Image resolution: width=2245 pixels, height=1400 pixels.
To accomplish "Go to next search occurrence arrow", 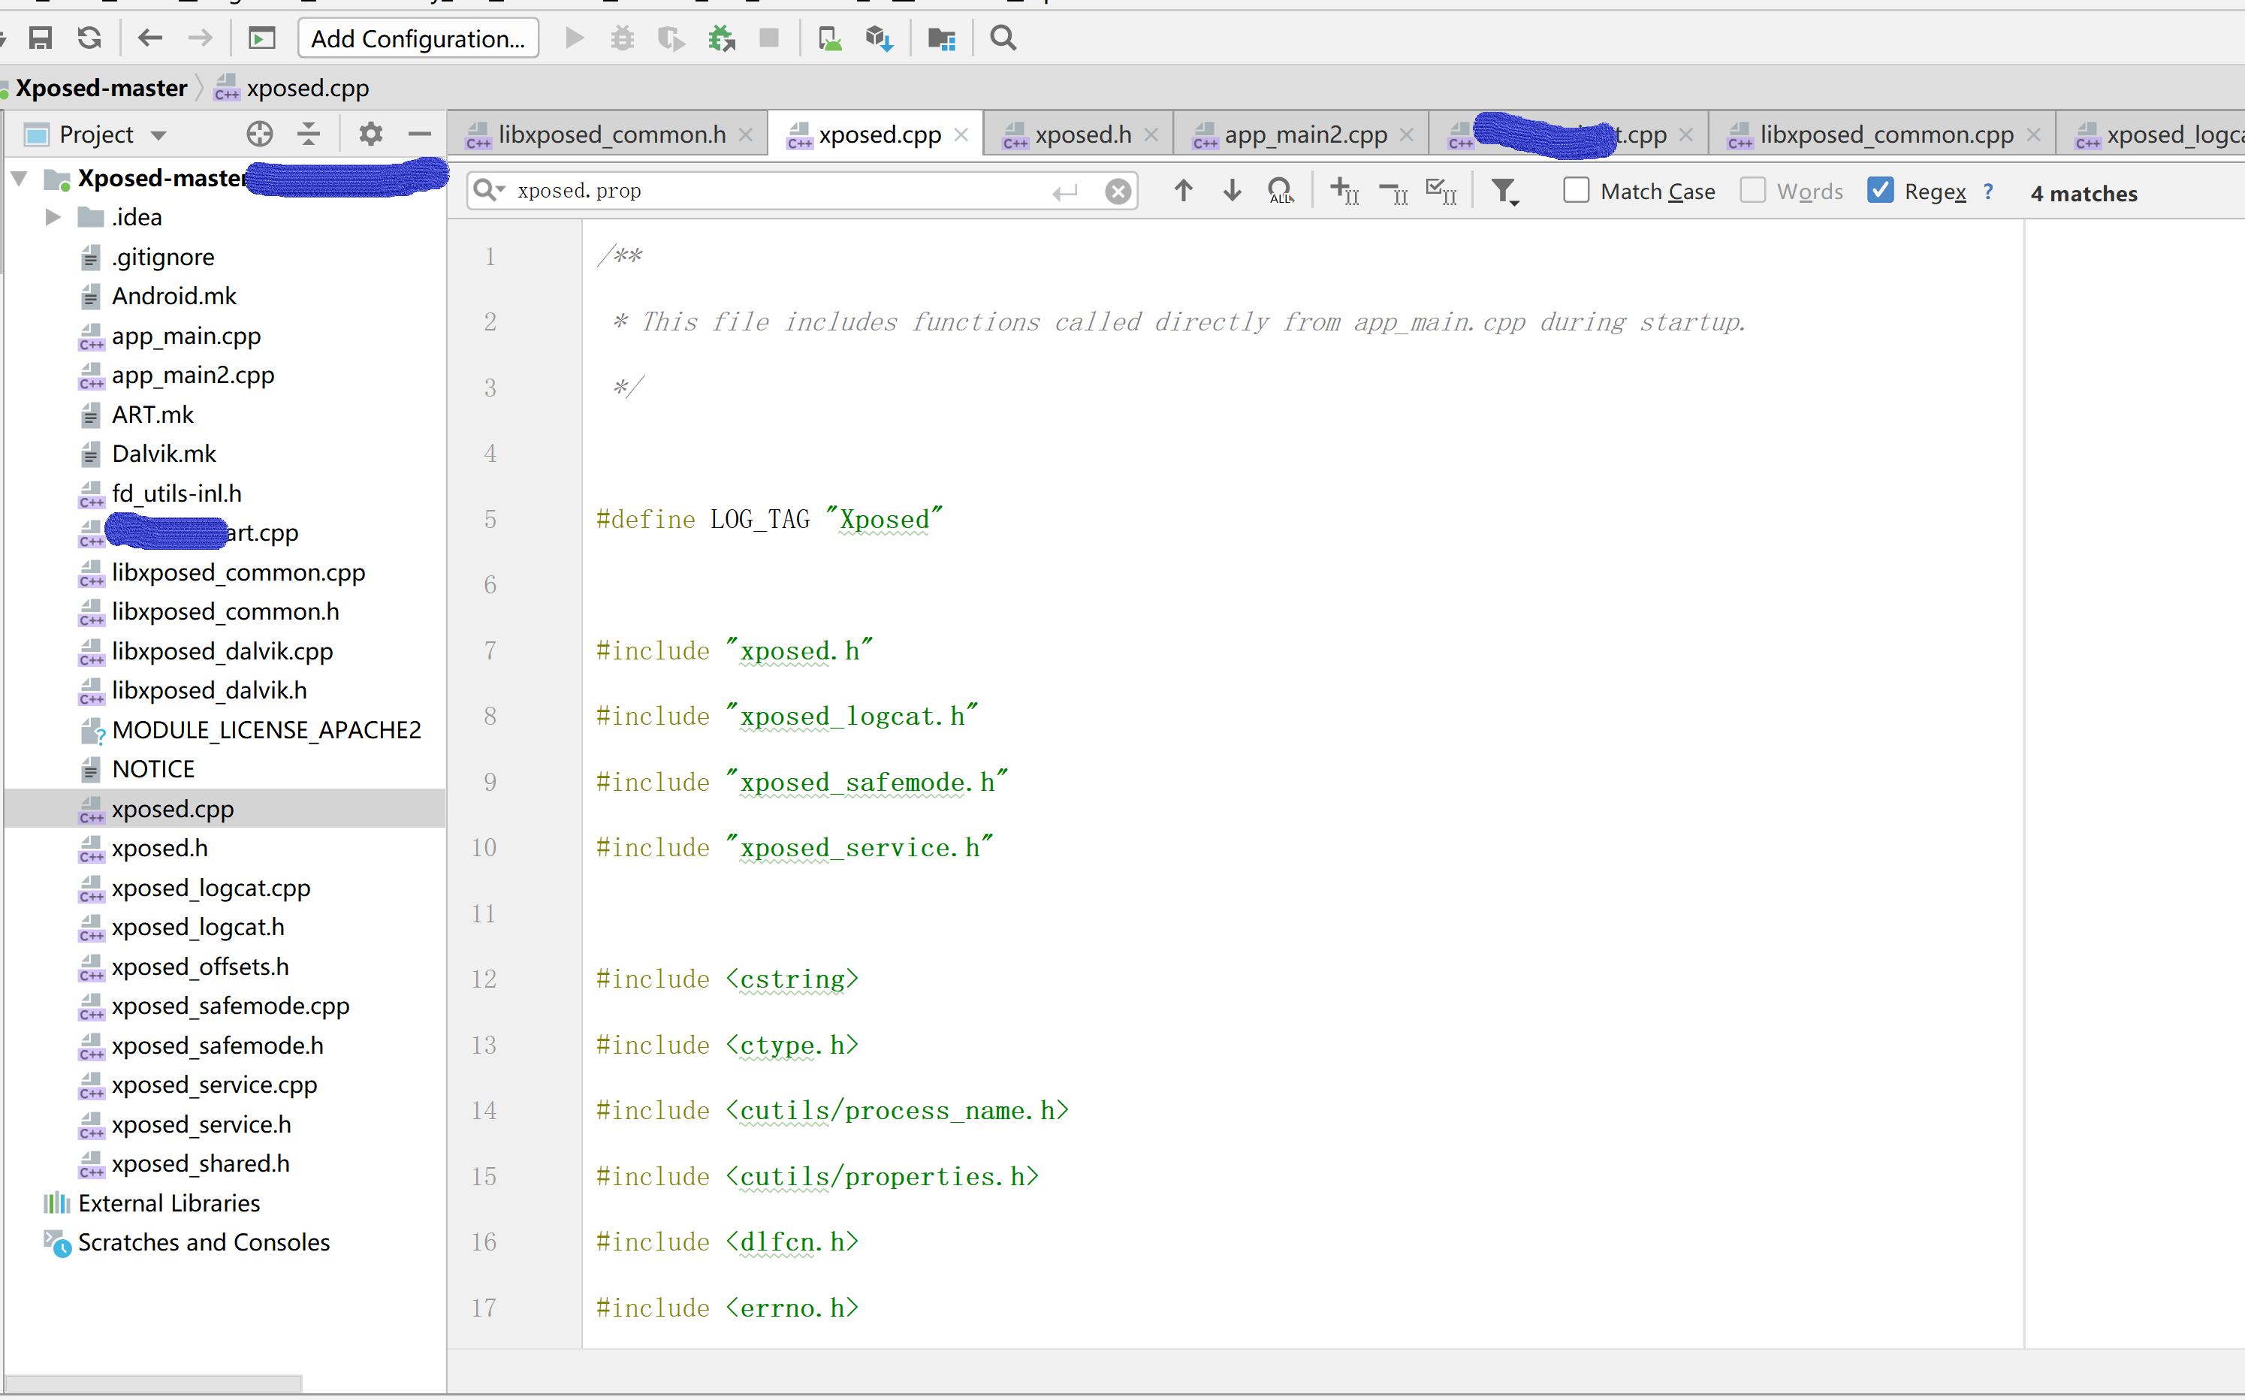I will [x=1233, y=191].
